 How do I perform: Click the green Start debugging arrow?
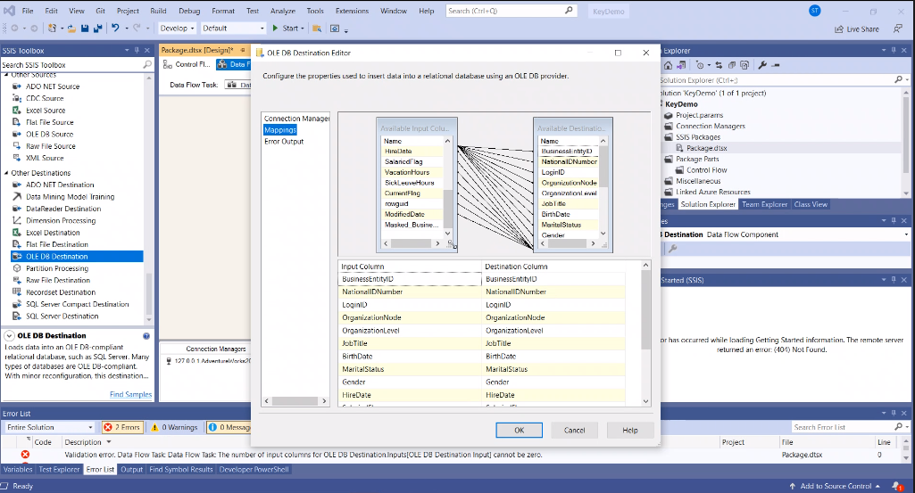click(276, 28)
